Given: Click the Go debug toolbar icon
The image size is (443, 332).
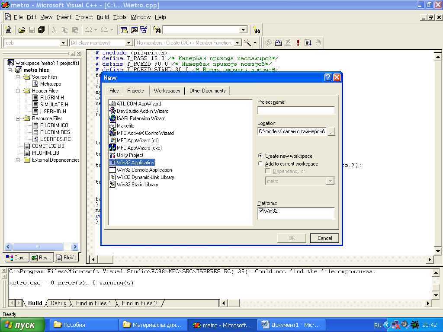Looking at the screenshot, I should tap(308, 43).
